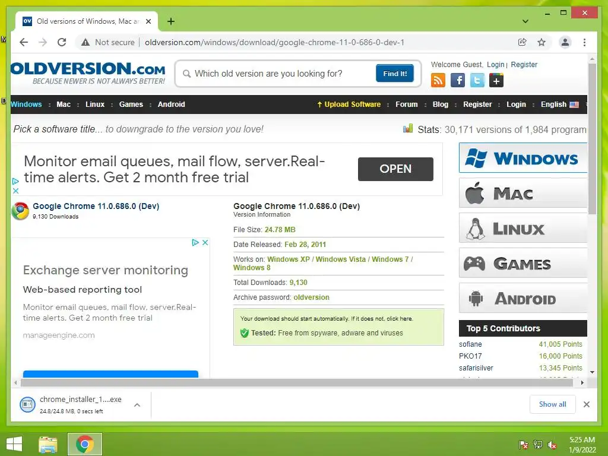Click the AdChoices icon on Exchange ad
The height and width of the screenshot is (456, 608).
[195, 242]
